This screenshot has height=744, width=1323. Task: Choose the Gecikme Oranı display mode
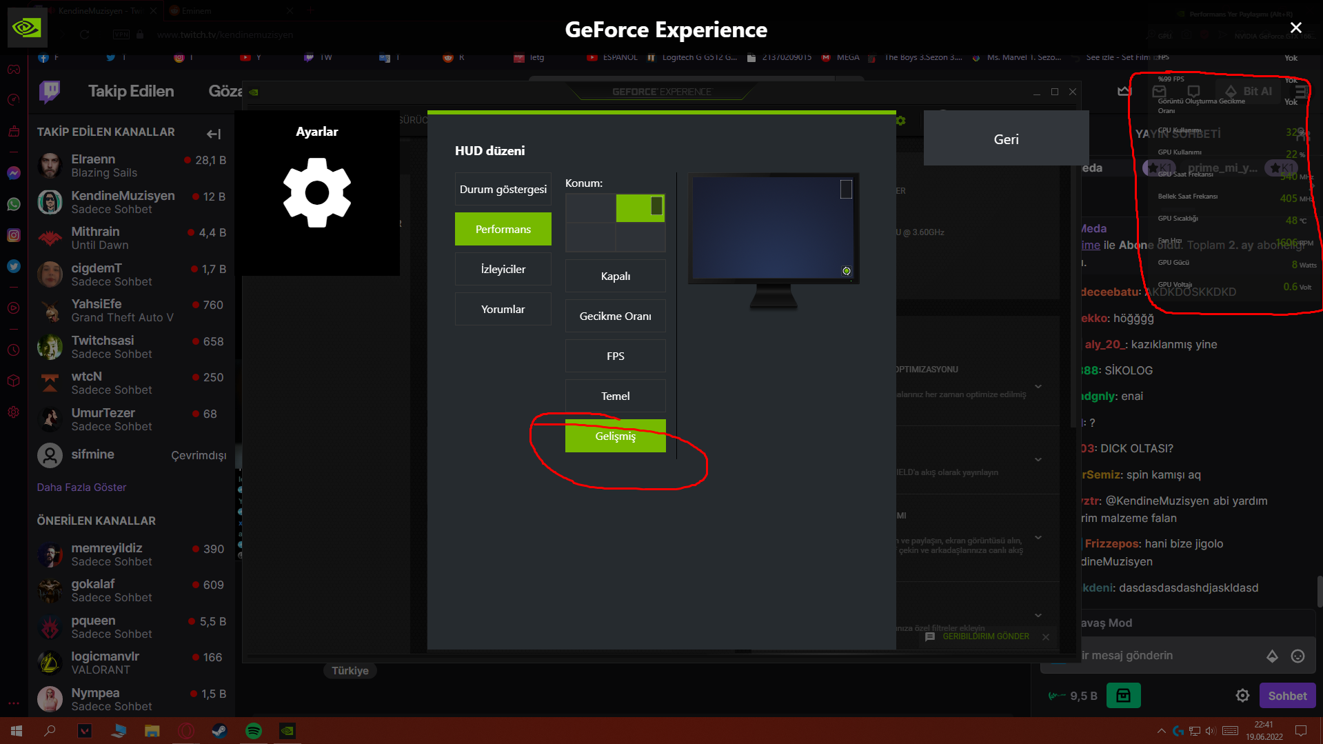[616, 316]
